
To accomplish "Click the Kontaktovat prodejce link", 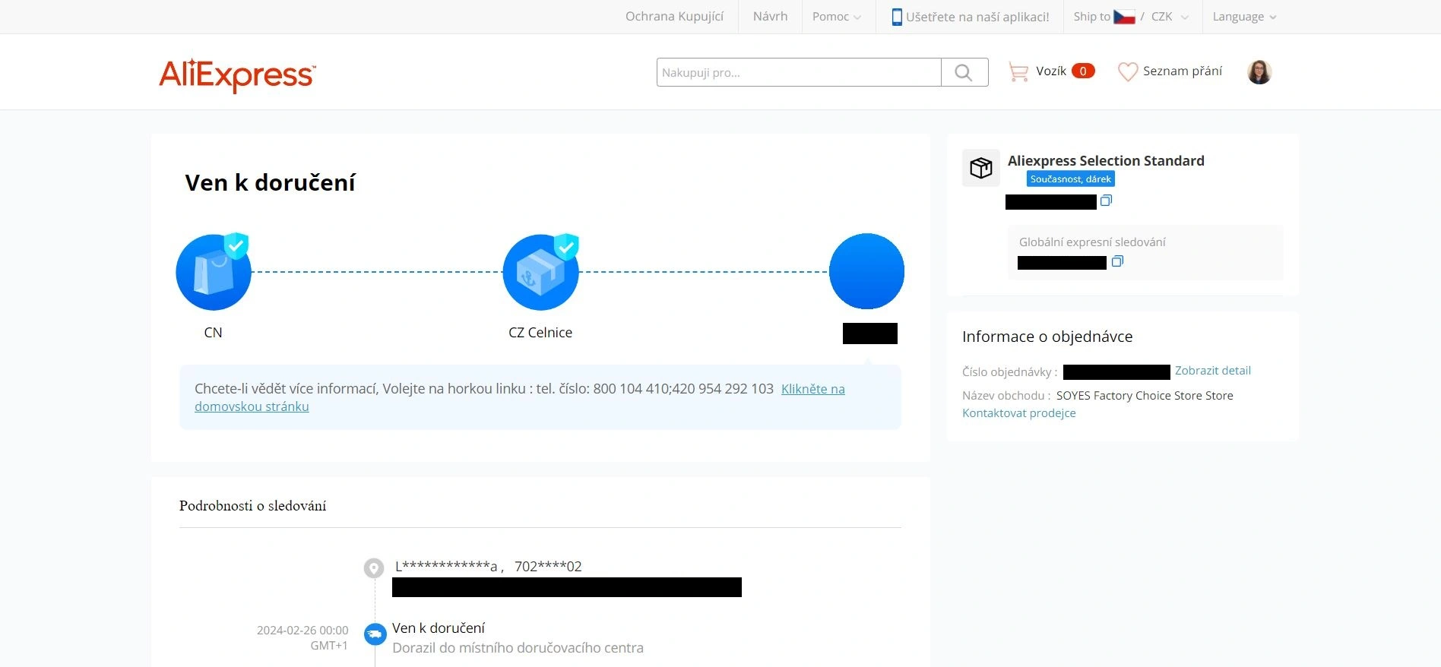I will (1019, 413).
